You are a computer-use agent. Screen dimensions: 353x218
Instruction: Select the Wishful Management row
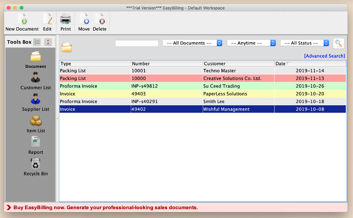(203, 109)
